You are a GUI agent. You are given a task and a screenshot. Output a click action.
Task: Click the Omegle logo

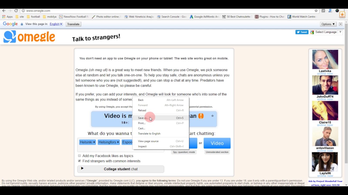29,37
